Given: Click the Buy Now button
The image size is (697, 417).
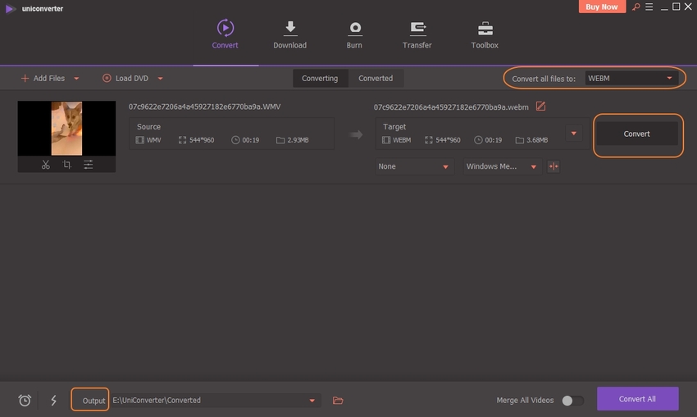Looking at the screenshot, I should pos(603,7).
